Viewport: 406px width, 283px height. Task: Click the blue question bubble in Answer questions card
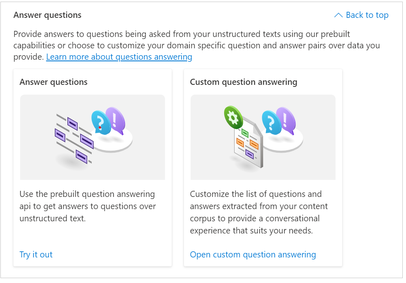(x=100, y=122)
